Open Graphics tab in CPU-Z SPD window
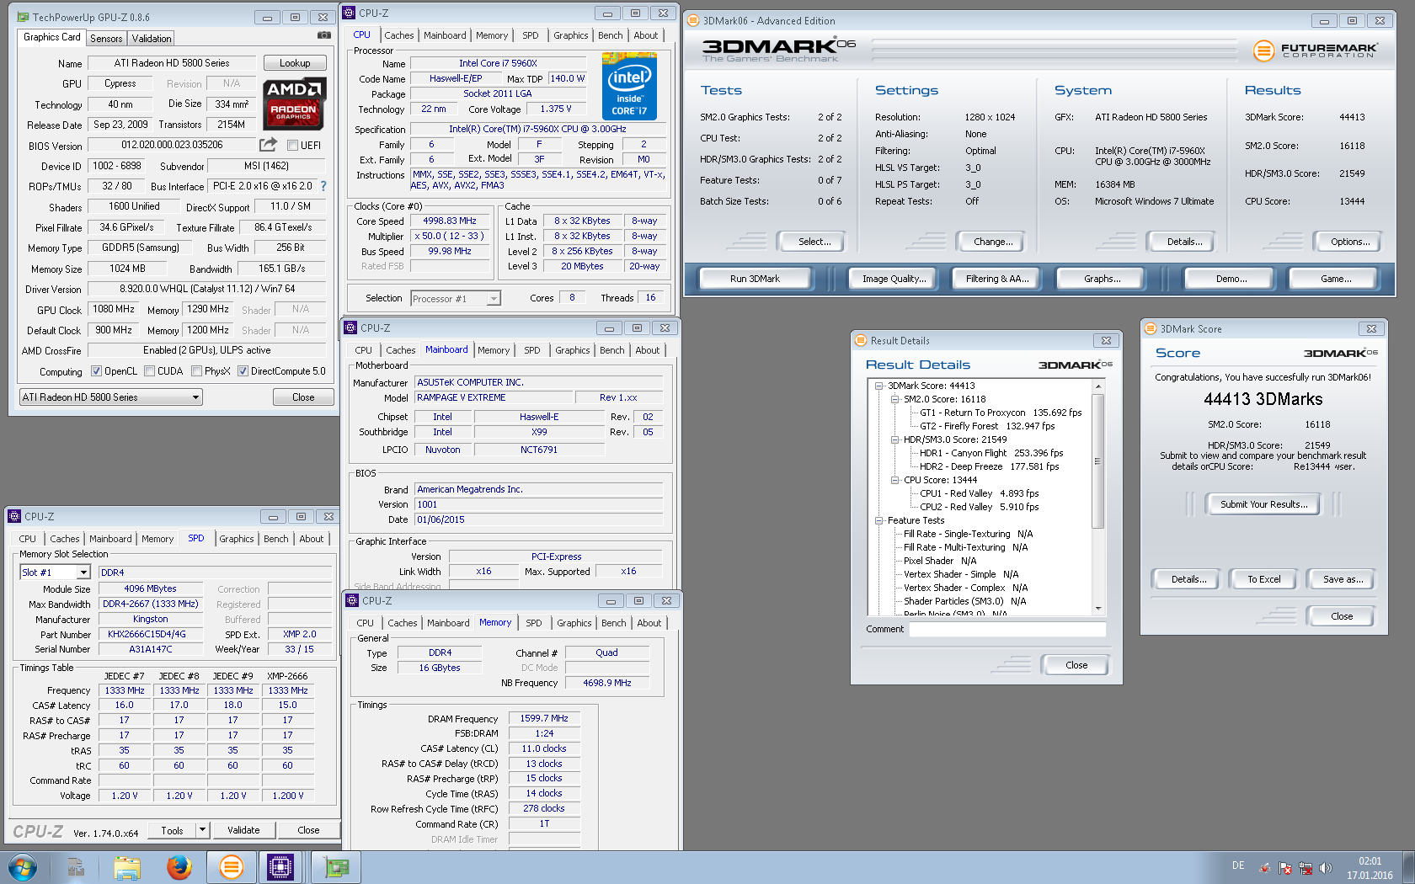Image resolution: width=1415 pixels, height=884 pixels. tap(236, 539)
